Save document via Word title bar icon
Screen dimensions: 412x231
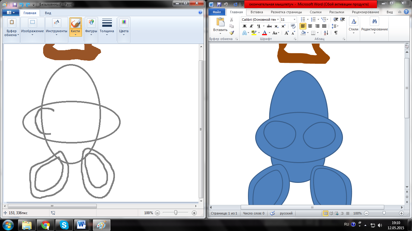219,4
